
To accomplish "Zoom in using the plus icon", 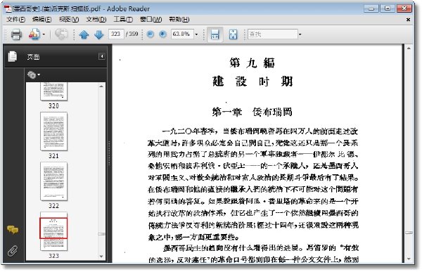I will point(162,34).
